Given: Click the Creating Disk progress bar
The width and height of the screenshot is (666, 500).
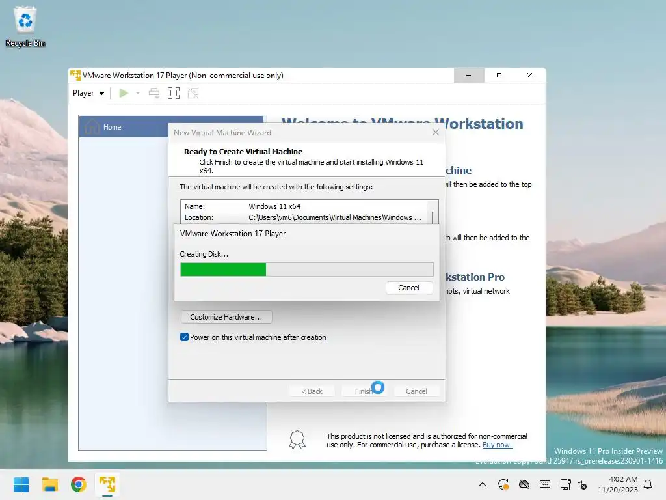Looking at the screenshot, I should coord(307,270).
